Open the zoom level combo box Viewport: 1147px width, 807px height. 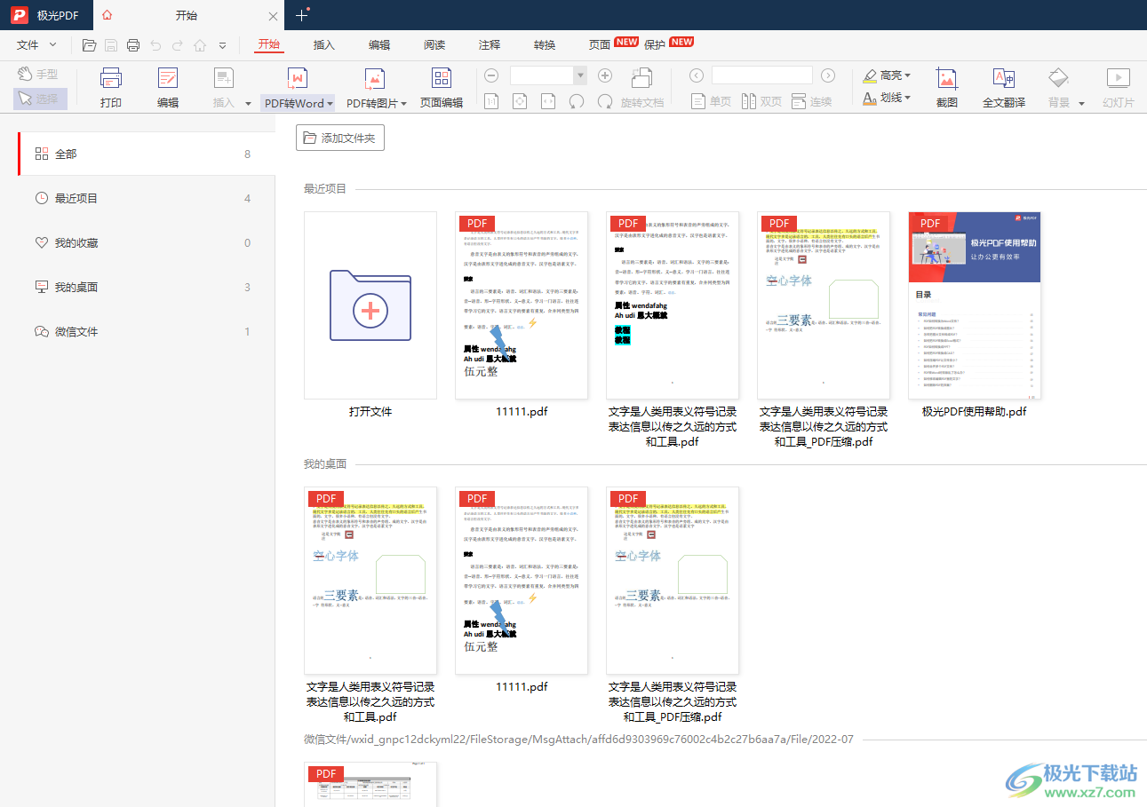point(548,75)
